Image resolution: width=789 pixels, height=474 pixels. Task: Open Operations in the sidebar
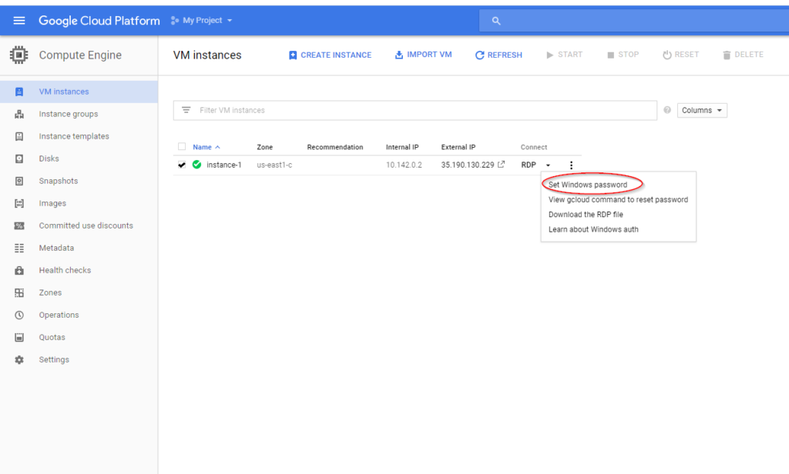tap(59, 315)
